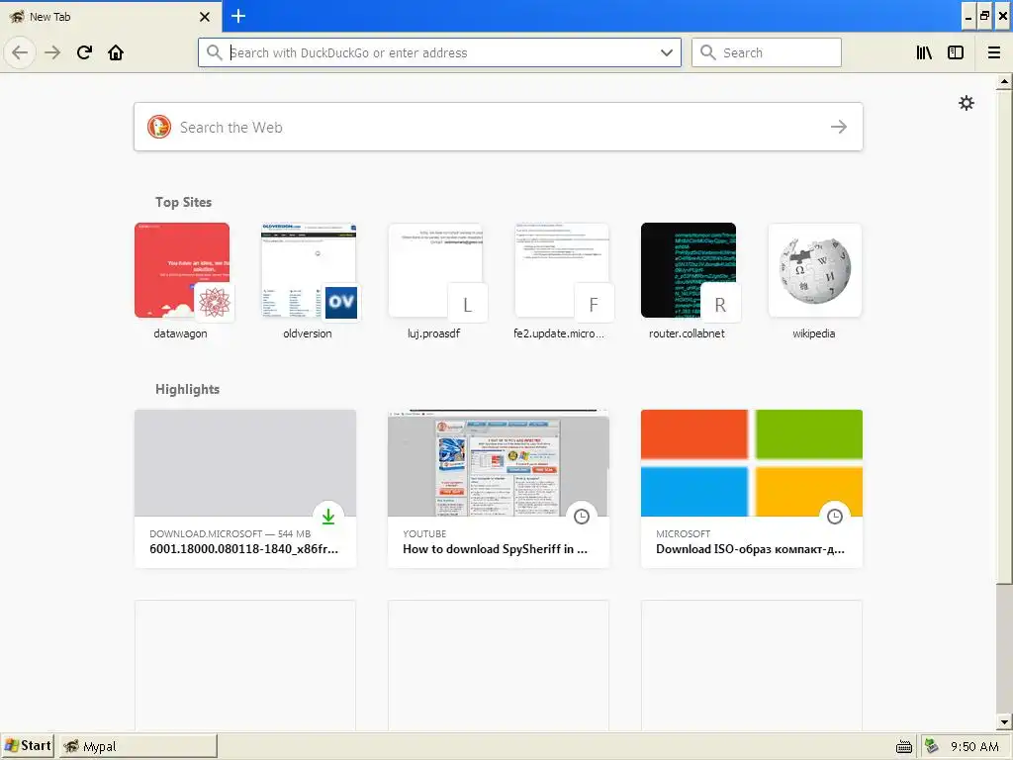The image size is (1013, 760).
Task: Click the 9:50 AM system clock
Action: (974, 747)
